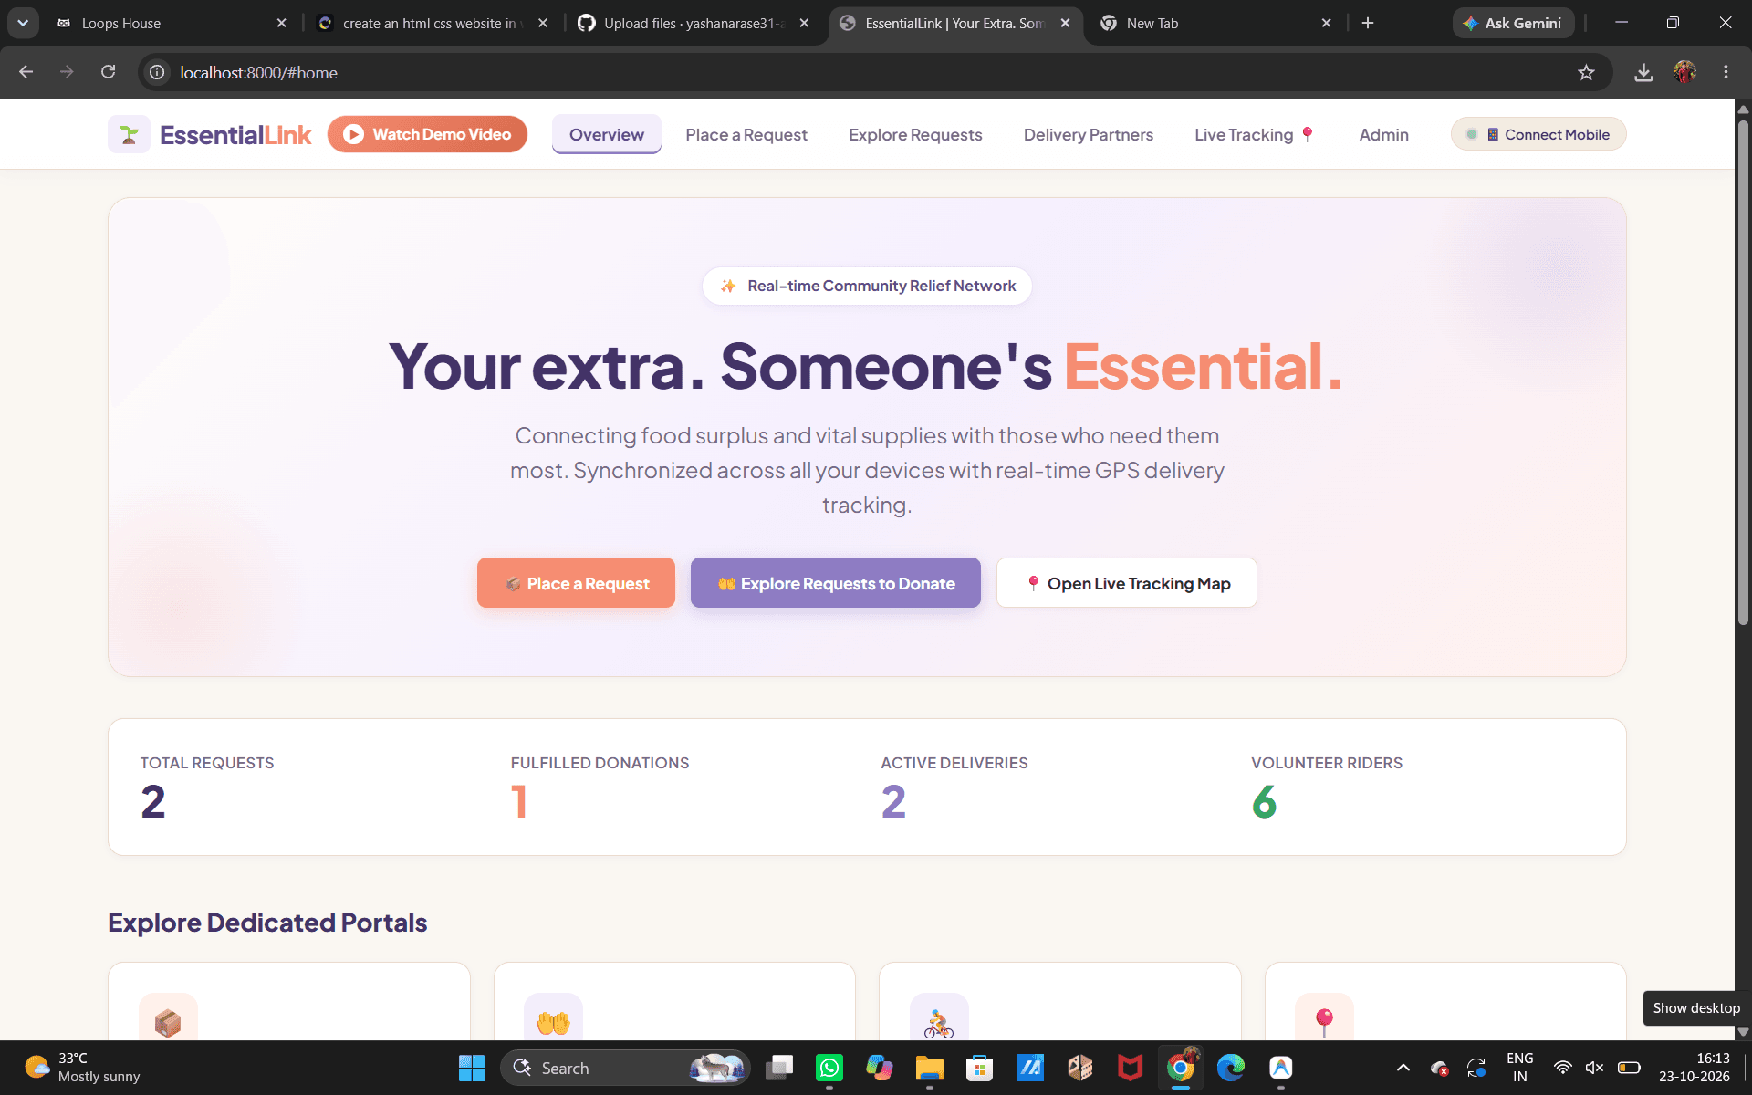Open Explore Requests in navigation

915,134
